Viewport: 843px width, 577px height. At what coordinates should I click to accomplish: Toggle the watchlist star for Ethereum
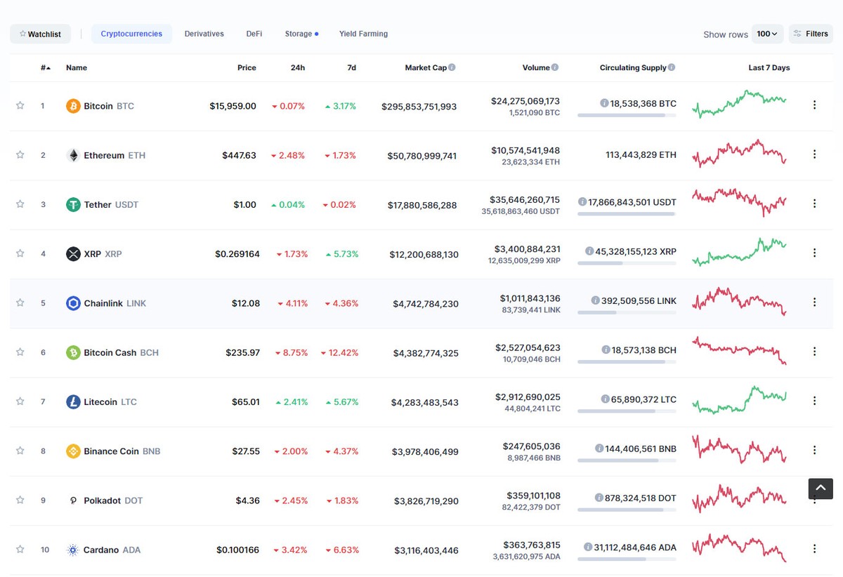[x=20, y=155]
